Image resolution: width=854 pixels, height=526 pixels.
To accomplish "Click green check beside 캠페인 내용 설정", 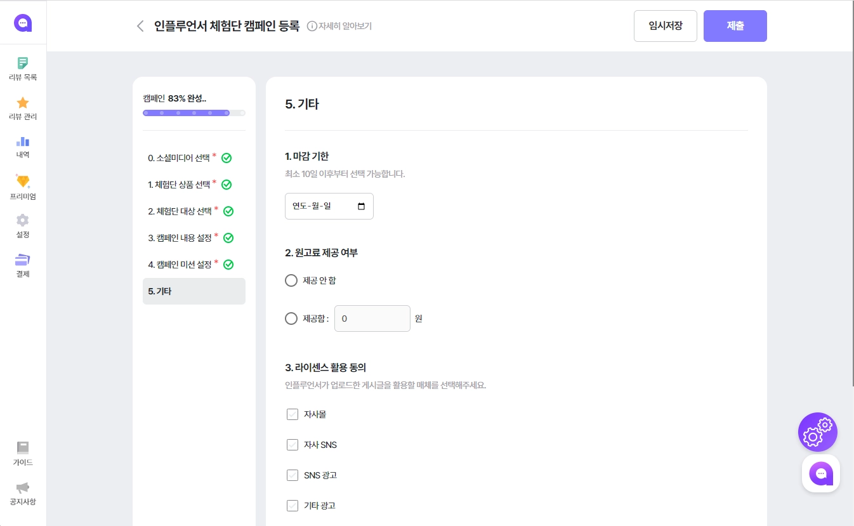I will tap(228, 238).
